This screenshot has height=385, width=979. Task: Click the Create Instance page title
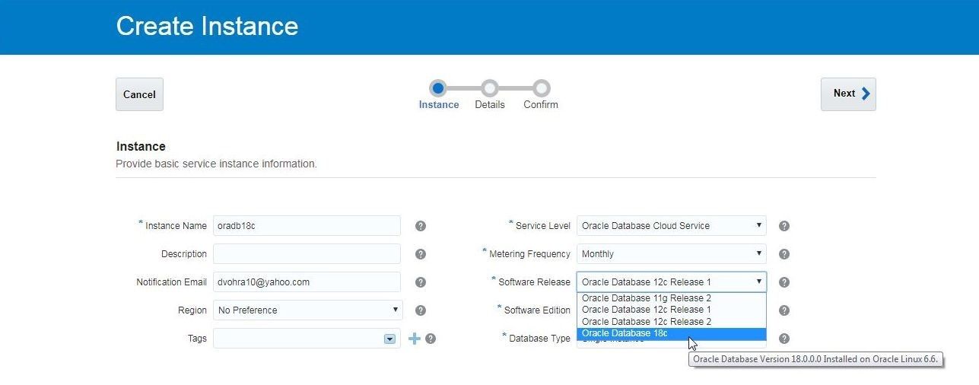[x=207, y=26]
